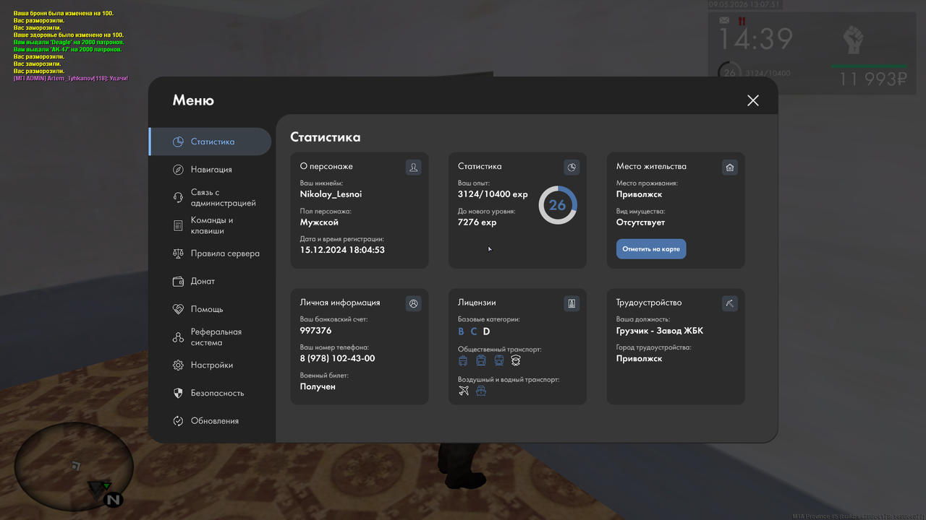The width and height of the screenshot is (926, 520).
Task: Click the N compass marker on minimap
Action: click(x=114, y=500)
